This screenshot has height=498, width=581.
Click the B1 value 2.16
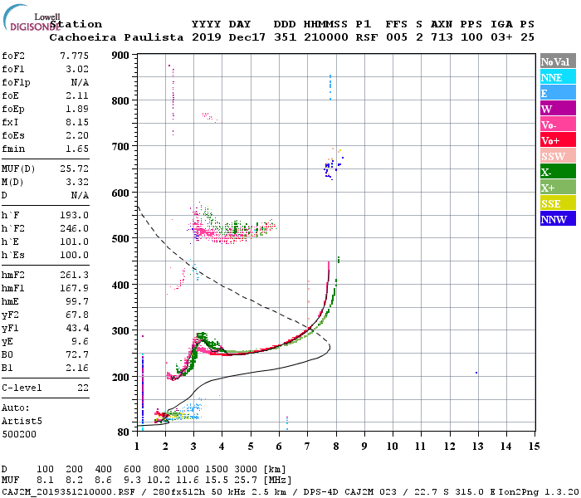77,368
